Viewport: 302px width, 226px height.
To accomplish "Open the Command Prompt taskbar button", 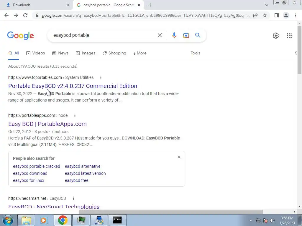I will coord(117,220).
